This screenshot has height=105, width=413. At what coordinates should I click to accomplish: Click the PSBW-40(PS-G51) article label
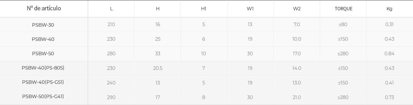[43, 82]
